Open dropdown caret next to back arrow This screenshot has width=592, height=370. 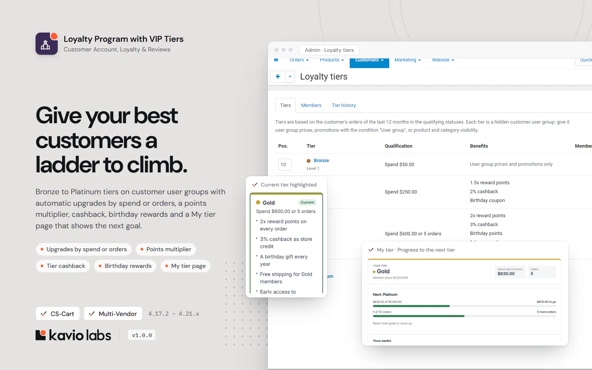click(290, 77)
